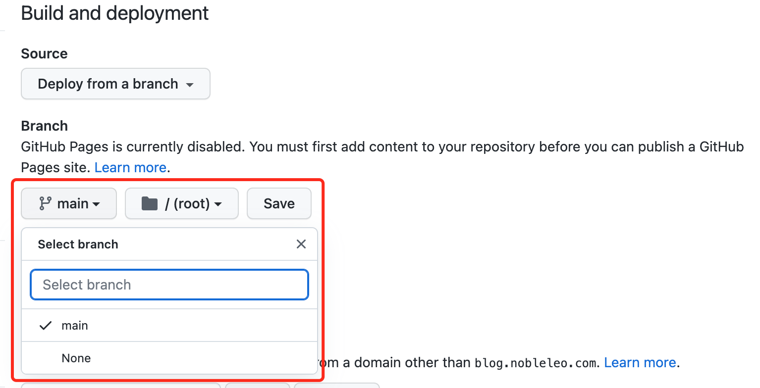The width and height of the screenshot is (760, 388).
Task: Click the Save button
Action: coord(279,203)
